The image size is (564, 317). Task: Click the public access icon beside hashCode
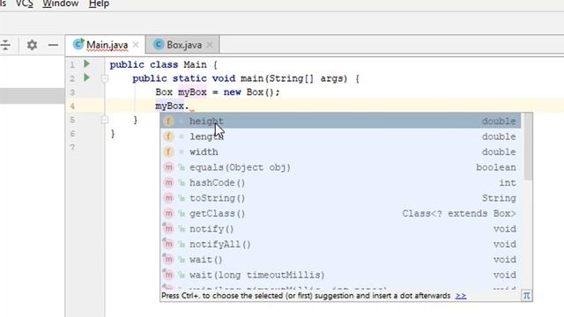[x=182, y=183]
